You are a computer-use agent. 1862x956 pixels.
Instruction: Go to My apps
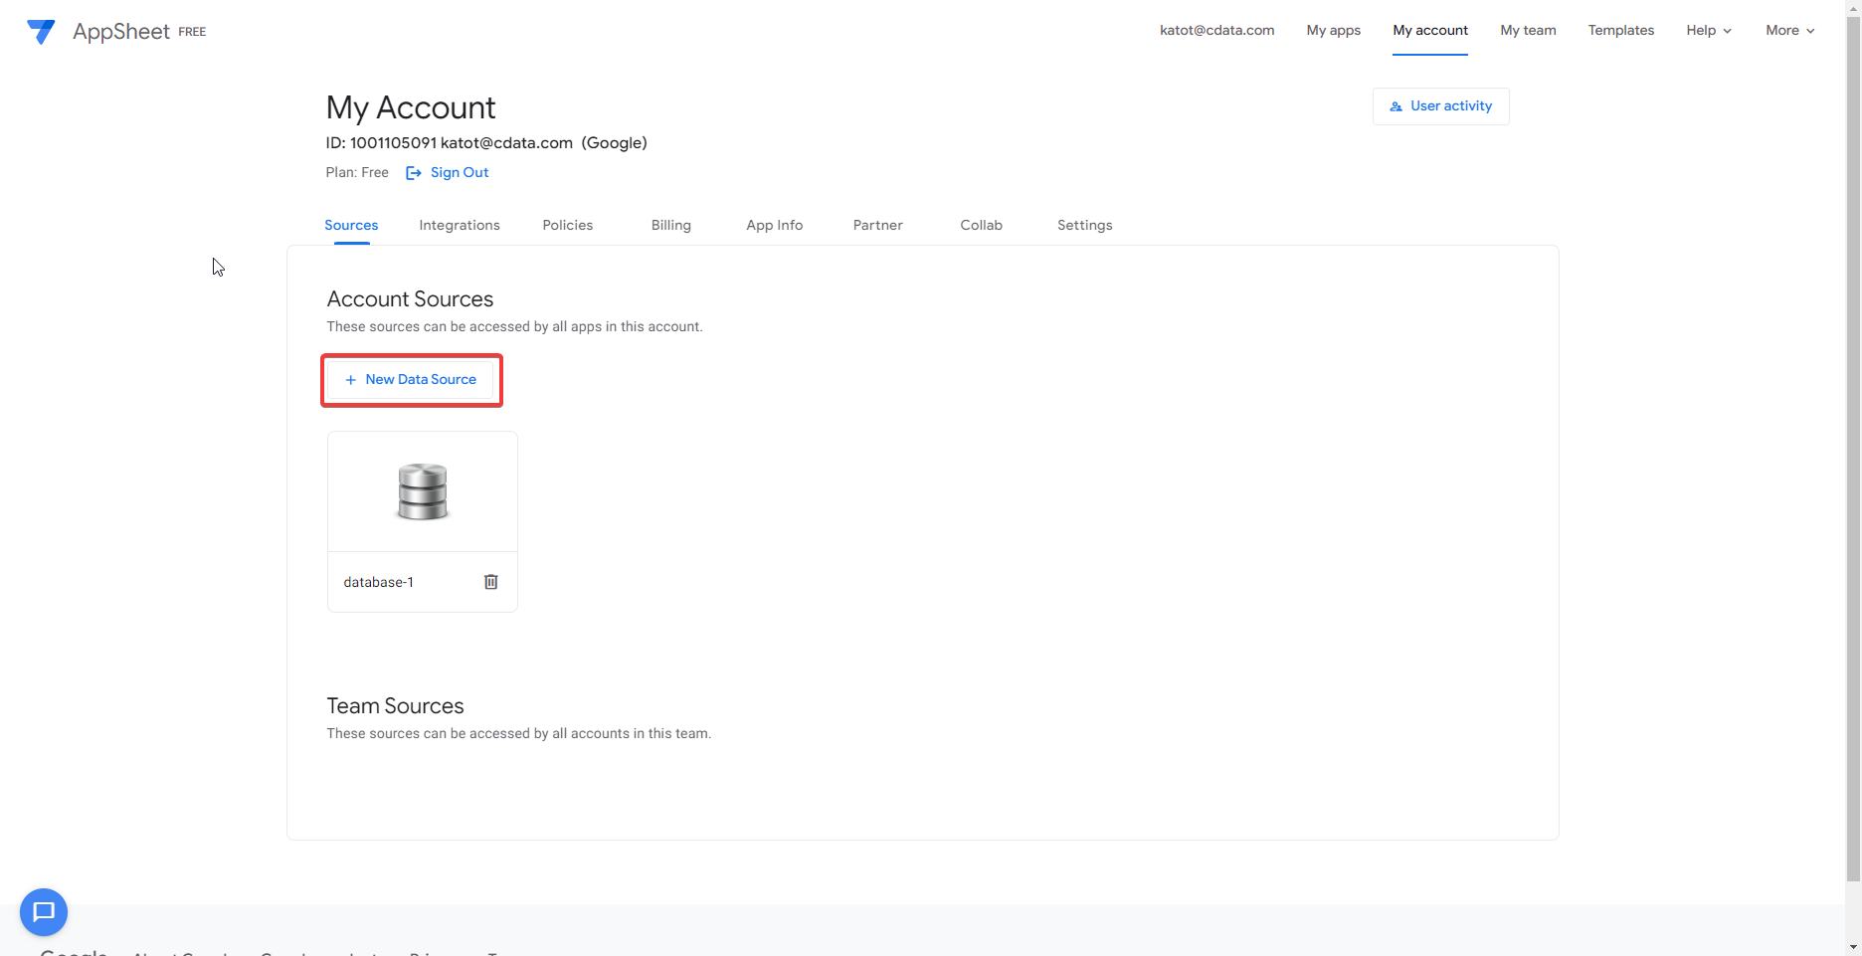[1334, 31]
